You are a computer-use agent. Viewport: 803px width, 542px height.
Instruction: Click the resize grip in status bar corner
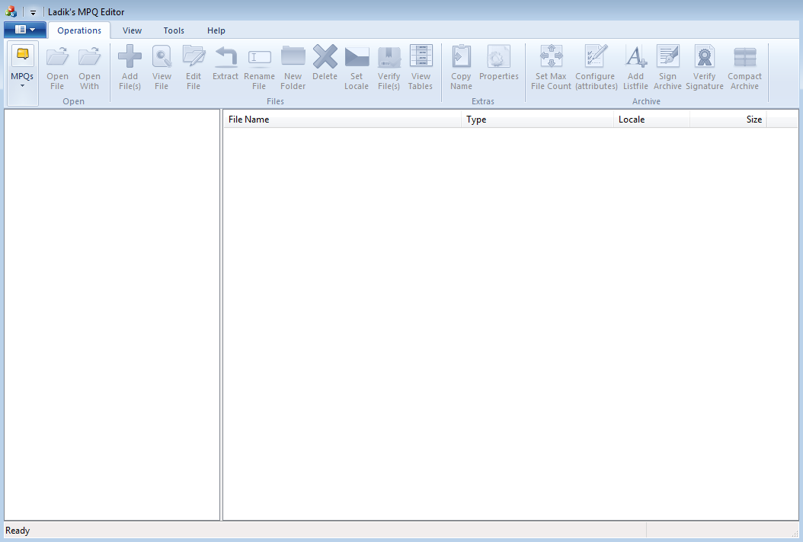pos(795,534)
